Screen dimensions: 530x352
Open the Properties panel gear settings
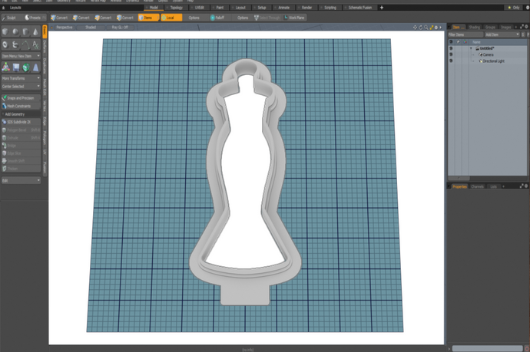(x=526, y=186)
